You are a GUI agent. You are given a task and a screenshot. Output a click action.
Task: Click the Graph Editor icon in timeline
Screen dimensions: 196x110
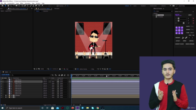tap(68, 75)
